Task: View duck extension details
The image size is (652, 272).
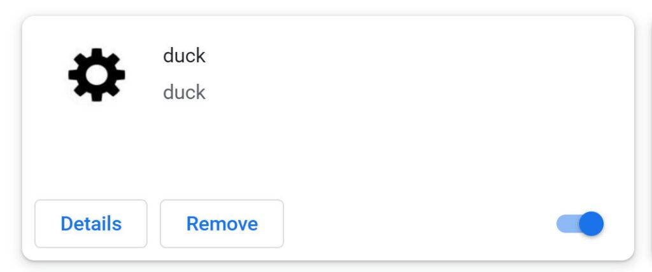Action: tap(91, 224)
